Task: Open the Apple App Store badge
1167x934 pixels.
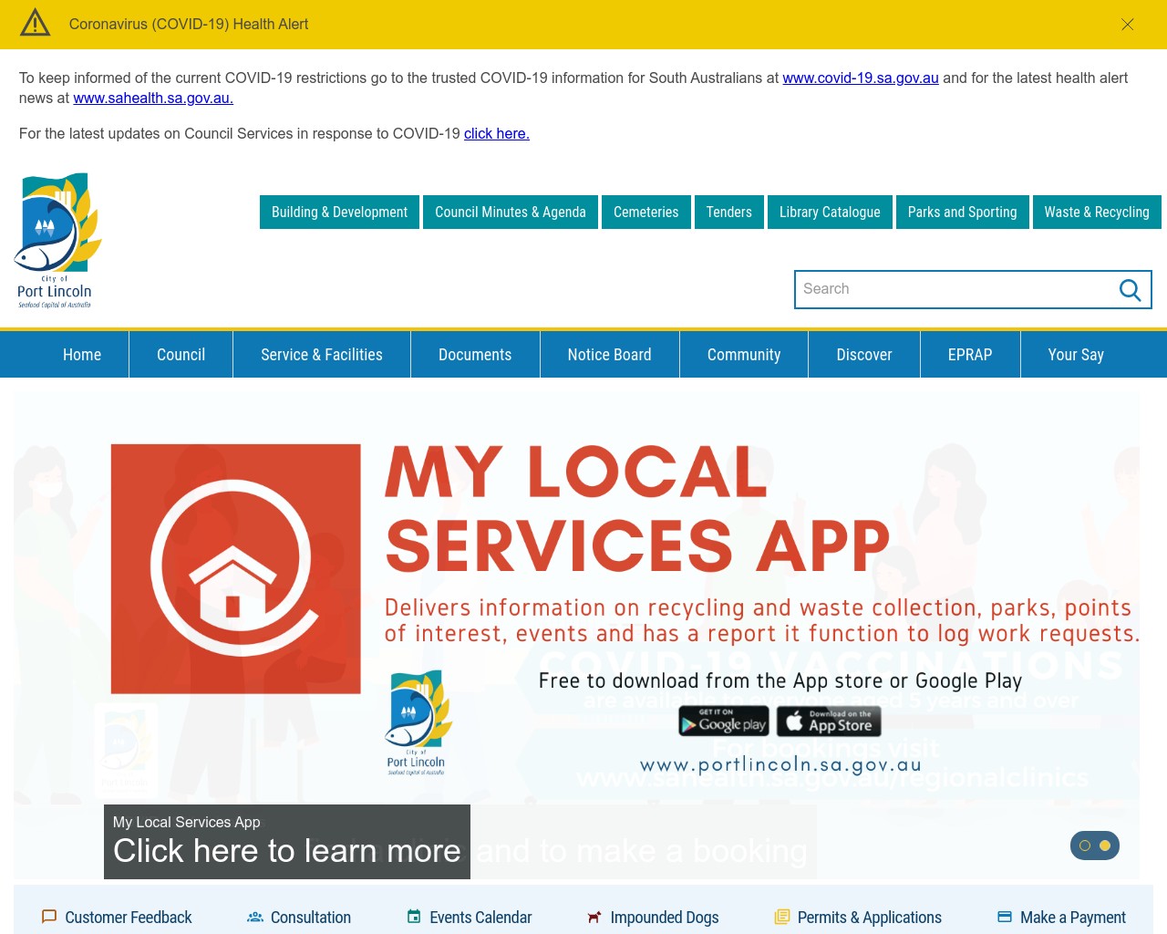Action: [x=829, y=721]
